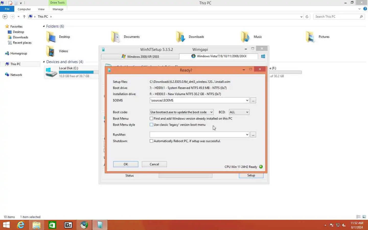
Task: Switch to the WinNTSetup taskbar icon
Action: pyautogui.click(x=100, y=225)
